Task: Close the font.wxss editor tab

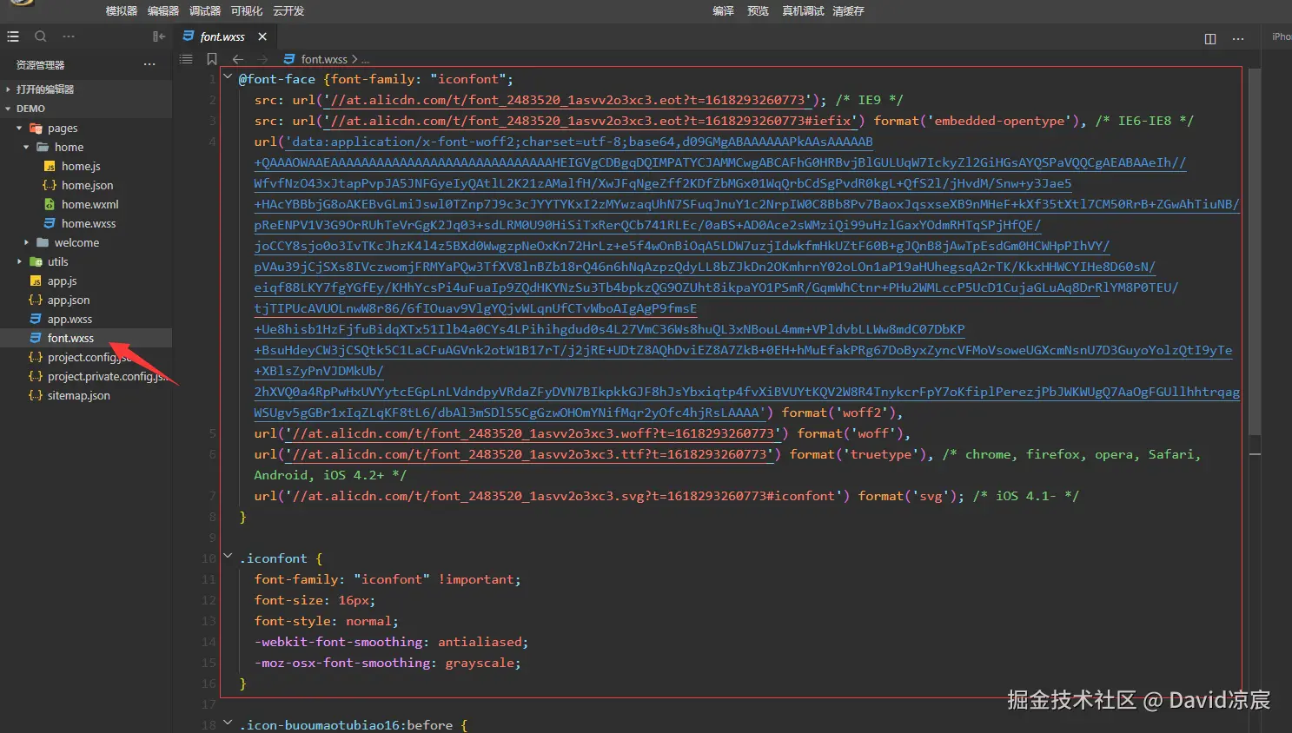Action: click(262, 36)
